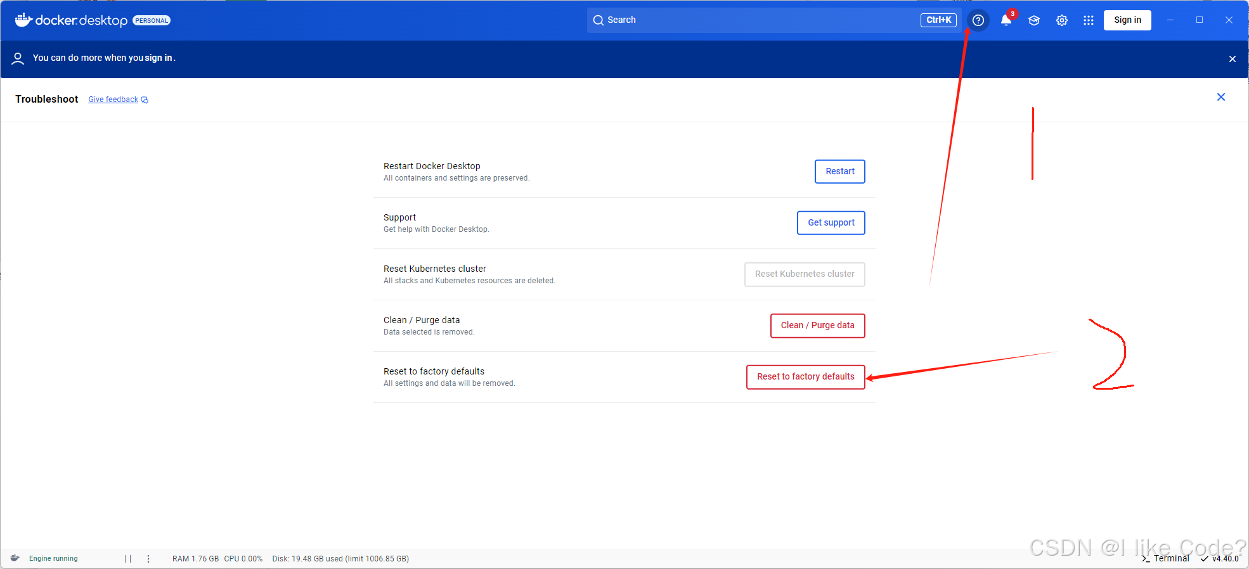Click the CPU 0.00% status entry
The height and width of the screenshot is (569, 1249).
coord(243,559)
